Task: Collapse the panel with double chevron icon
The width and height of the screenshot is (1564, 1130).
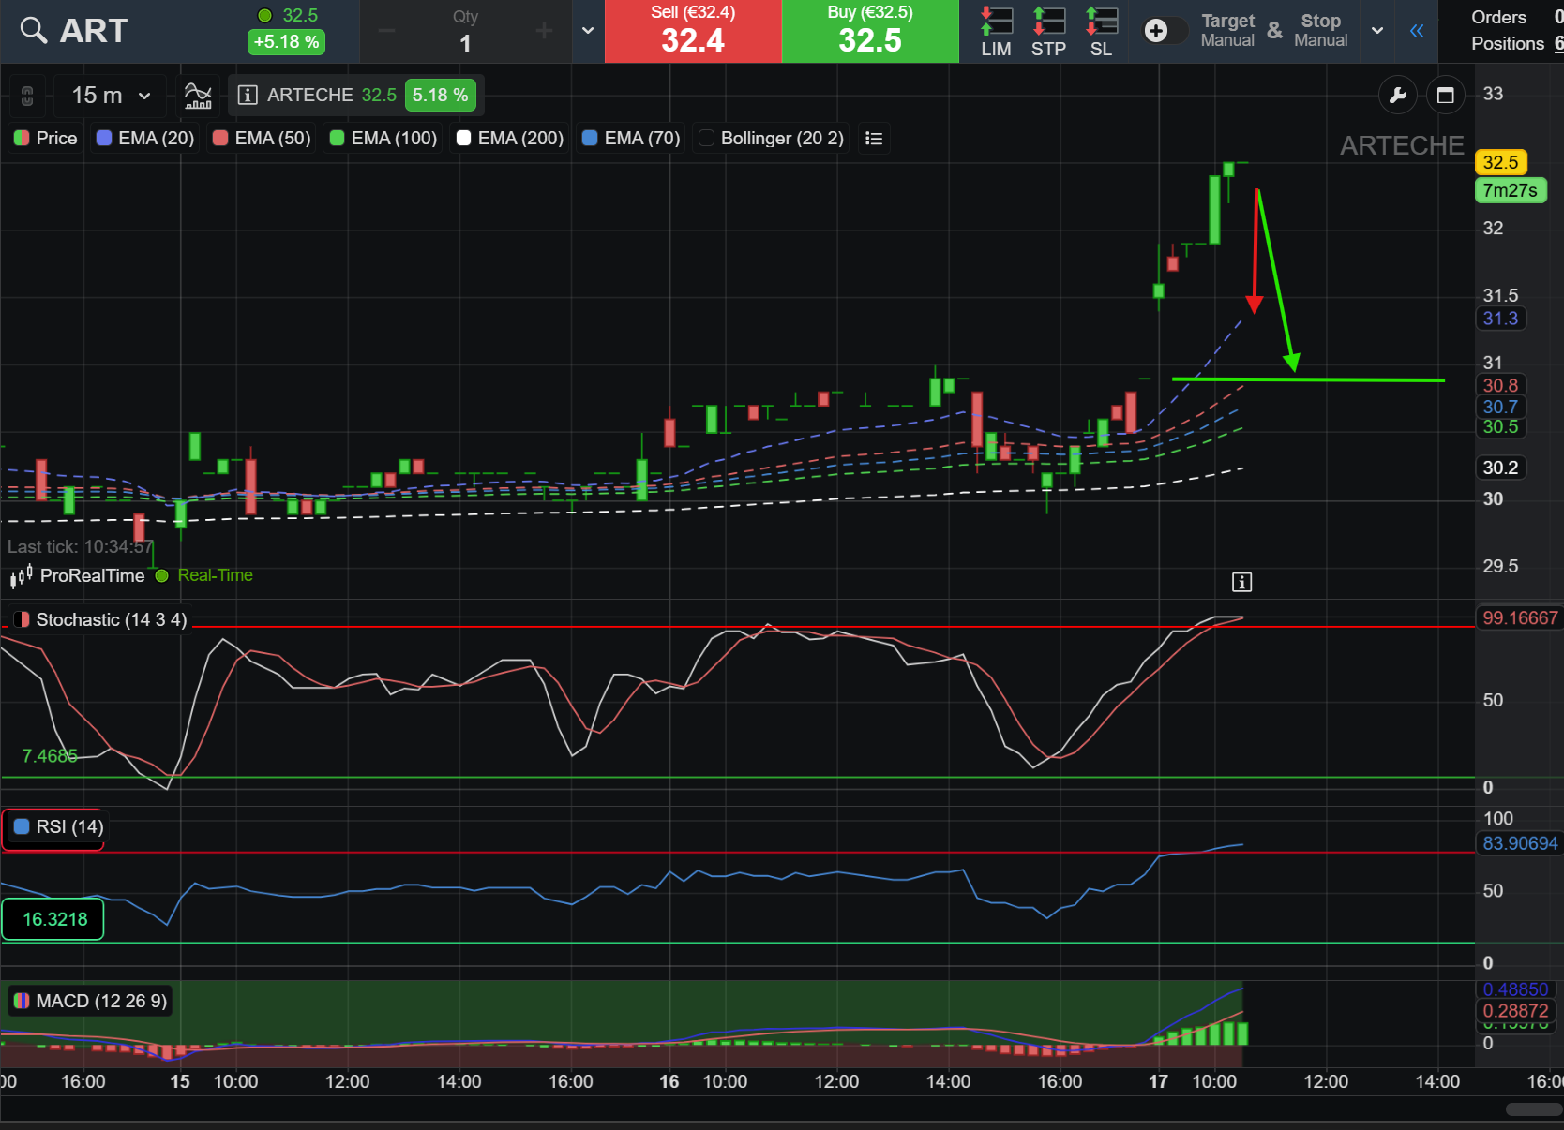Action: [x=1417, y=31]
